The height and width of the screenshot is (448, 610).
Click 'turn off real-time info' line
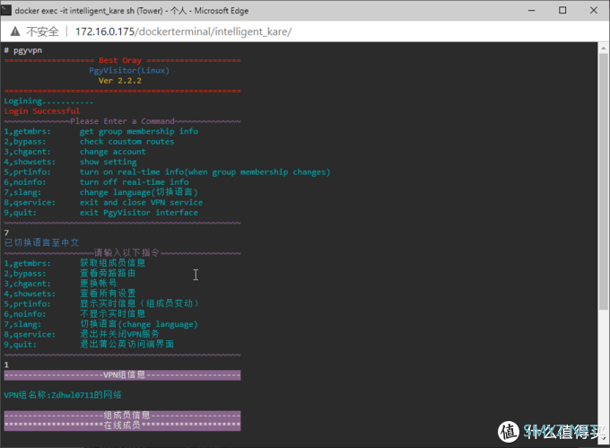pos(135,181)
